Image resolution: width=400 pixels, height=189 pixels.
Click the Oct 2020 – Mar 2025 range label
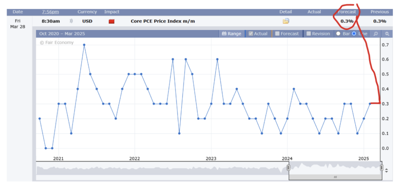(x=62, y=34)
